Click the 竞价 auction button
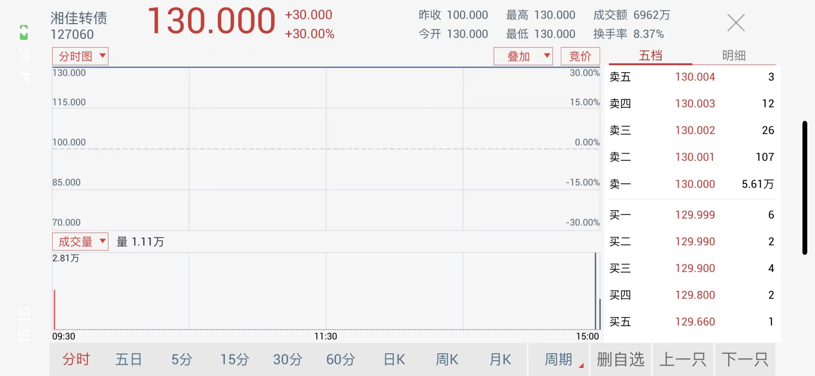The width and height of the screenshot is (815, 376). pos(580,56)
